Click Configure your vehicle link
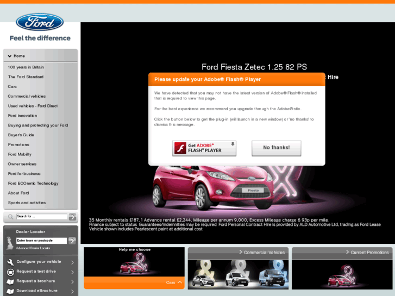This screenshot has height=296, width=395. tap(39, 262)
